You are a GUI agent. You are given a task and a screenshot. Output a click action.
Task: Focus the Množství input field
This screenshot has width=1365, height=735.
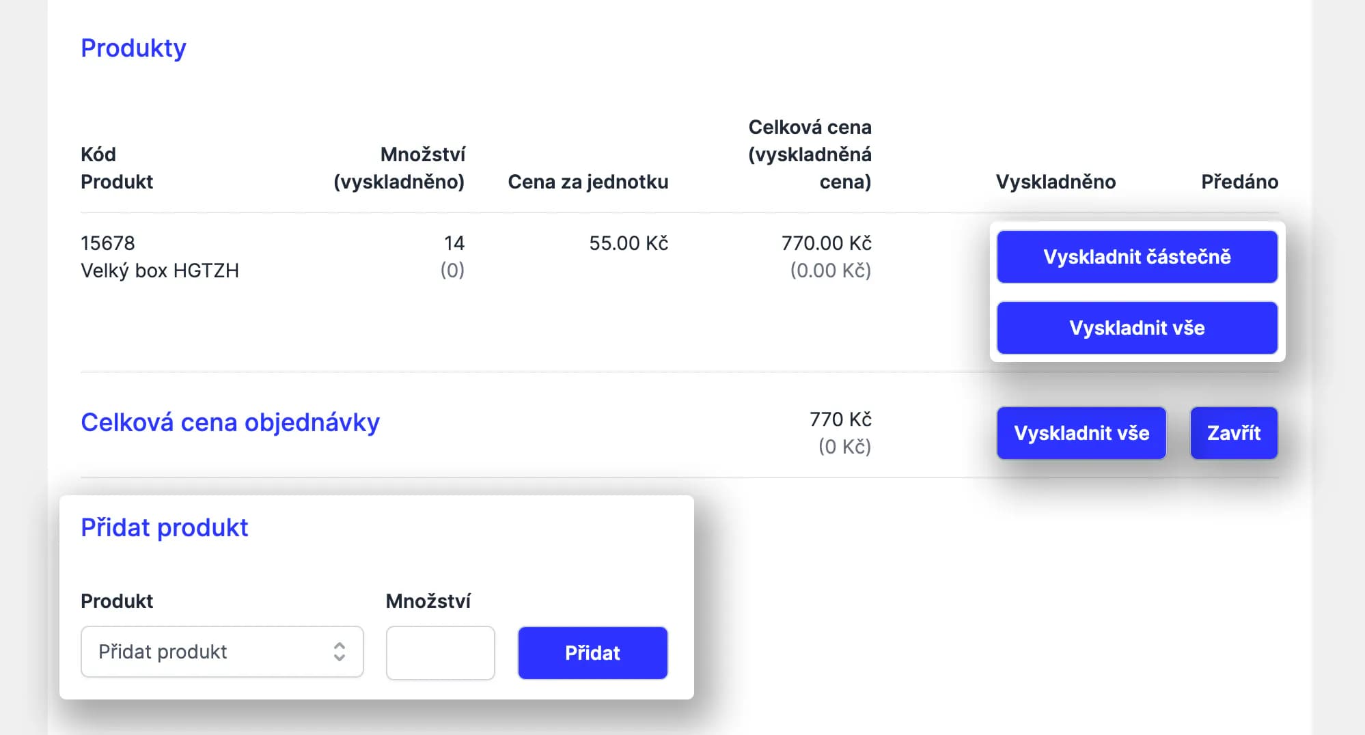(440, 653)
